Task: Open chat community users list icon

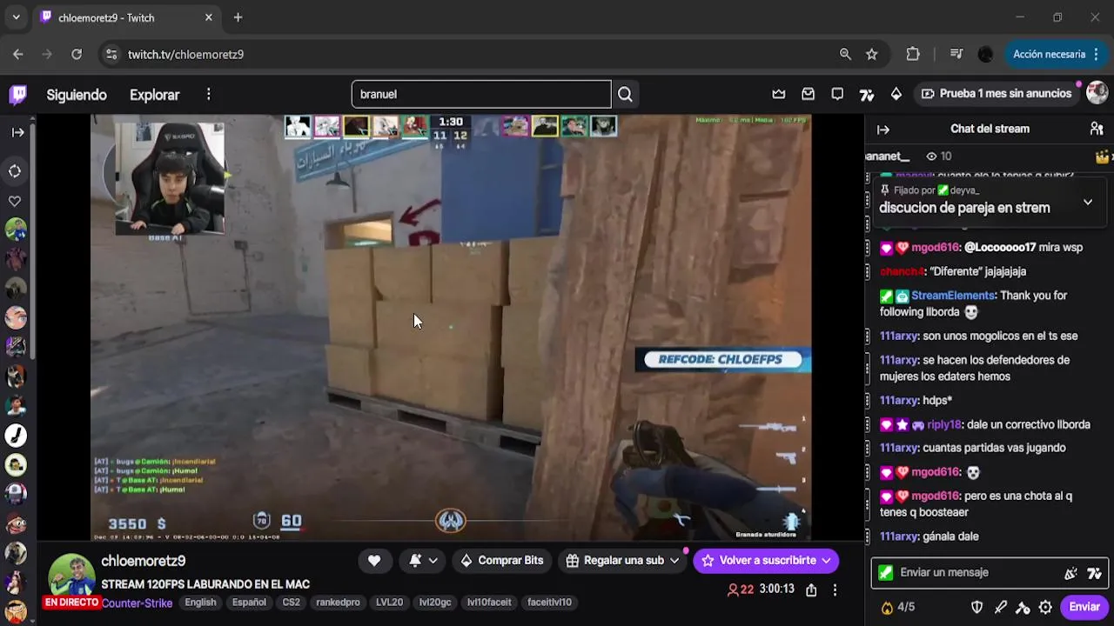Action: point(1097,129)
